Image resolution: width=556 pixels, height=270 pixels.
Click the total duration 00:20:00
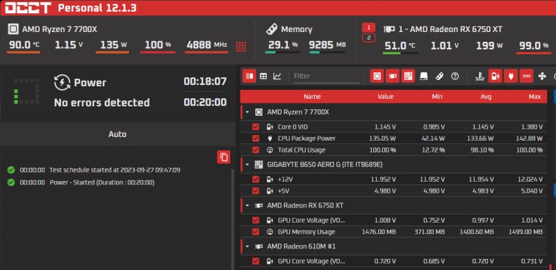coord(205,102)
